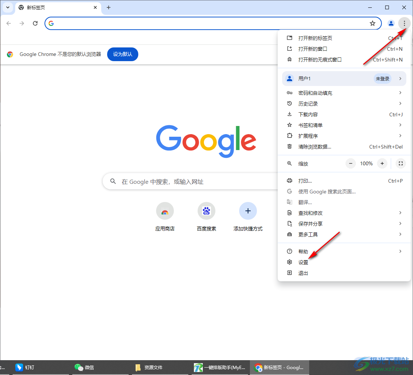Viewport: 413px width, 375px height.
Task: Bookmark this page with the star icon
Action: click(372, 23)
